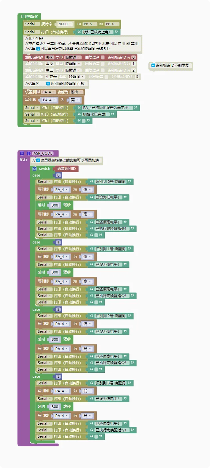Click the first 300 millisecond delay value field
The width and height of the screenshot is (210, 468).
(55, 206)
